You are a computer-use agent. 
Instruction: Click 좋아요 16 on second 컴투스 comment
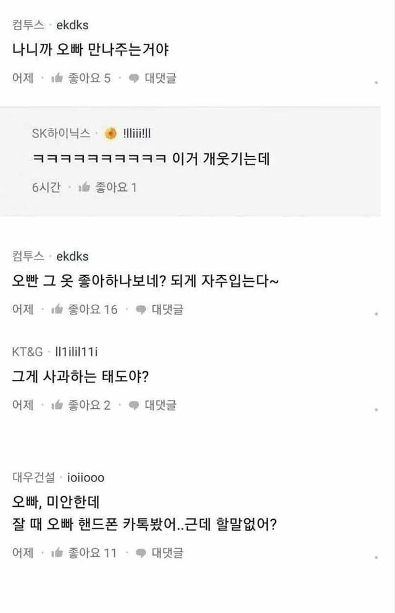click(93, 310)
